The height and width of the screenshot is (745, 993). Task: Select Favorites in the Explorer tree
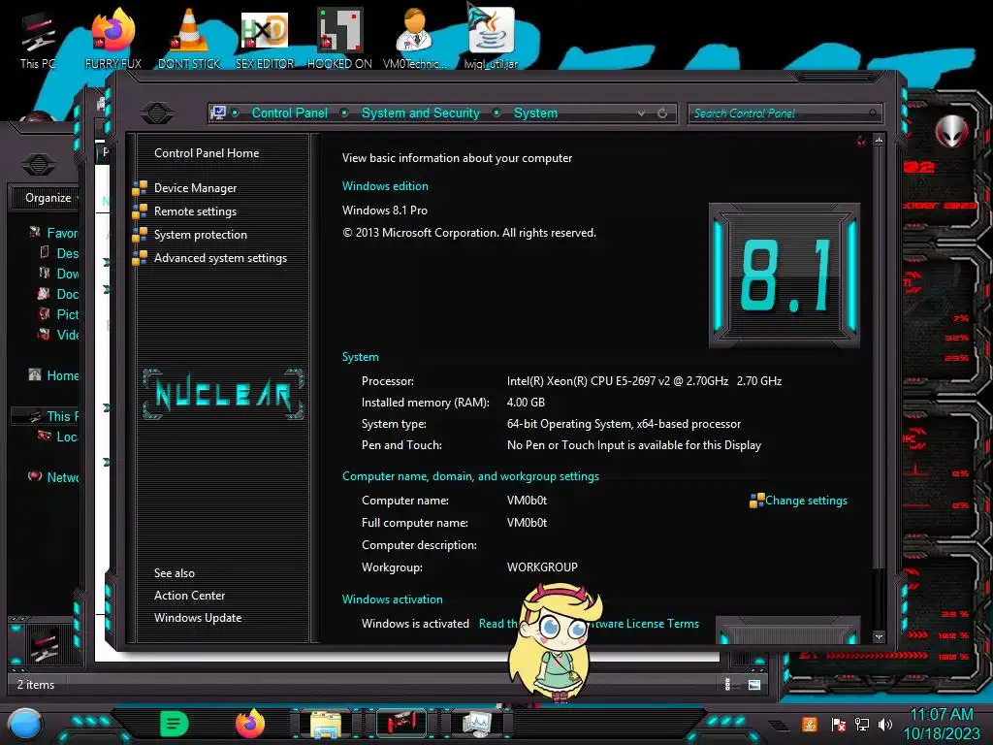(54, 233)
